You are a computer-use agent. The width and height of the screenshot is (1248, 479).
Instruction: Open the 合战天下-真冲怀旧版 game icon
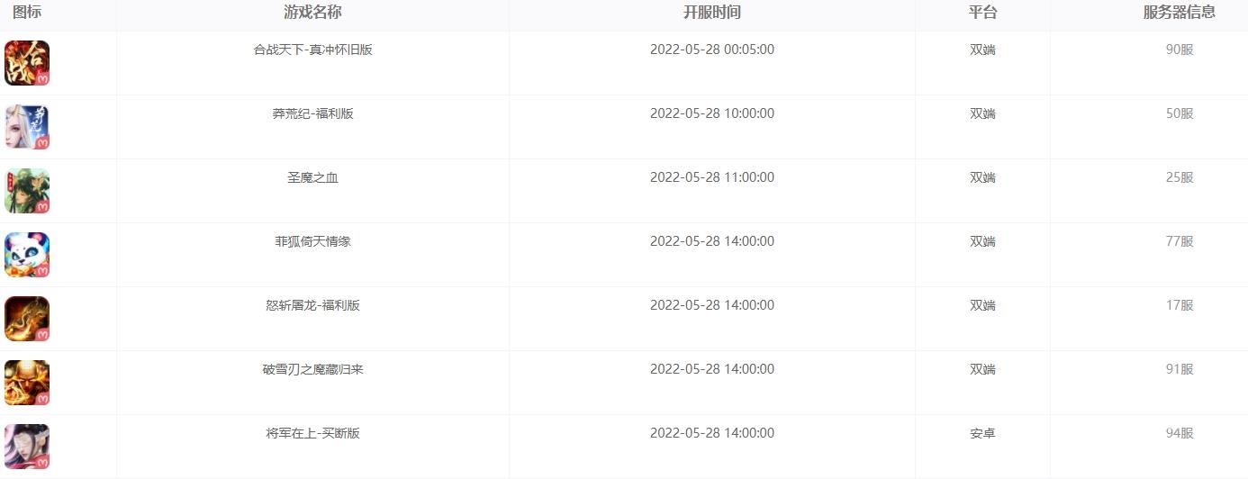click(x=27, y=63)
